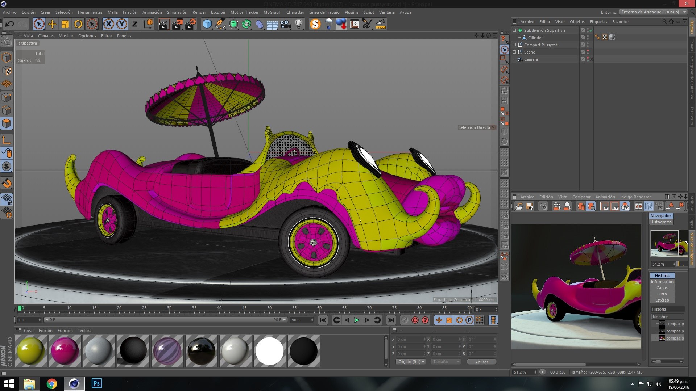Go to start of animation
The height and width of the screenshot is (391, 696).
click(x=323, y=320)
